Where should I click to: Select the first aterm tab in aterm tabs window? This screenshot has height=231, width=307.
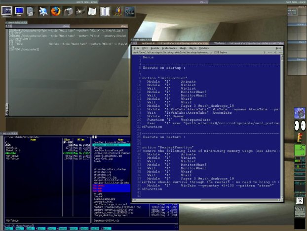(x=40, y=26)
